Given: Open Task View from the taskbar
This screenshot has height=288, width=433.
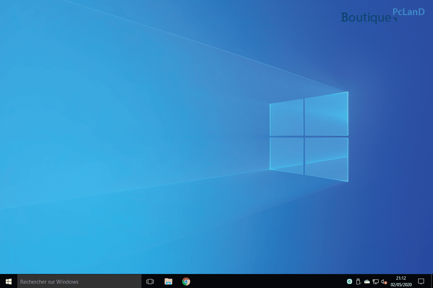Looking at the screenshot, I should click(x=150, y=281).
